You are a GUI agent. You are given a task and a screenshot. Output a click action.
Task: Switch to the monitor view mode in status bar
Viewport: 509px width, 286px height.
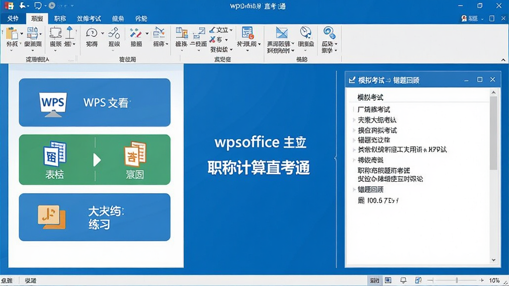pyautogui.click(x=403, y=280)
